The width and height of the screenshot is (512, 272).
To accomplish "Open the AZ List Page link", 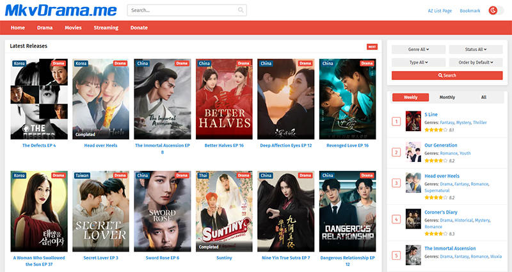I will [x=440, y=11].
